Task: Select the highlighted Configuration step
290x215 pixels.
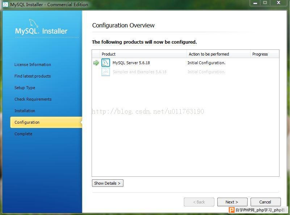Action: [46, 122]
